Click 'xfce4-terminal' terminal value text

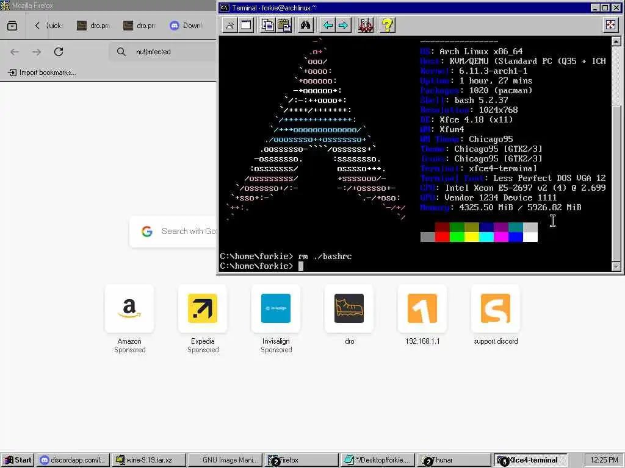coord(503,168)
